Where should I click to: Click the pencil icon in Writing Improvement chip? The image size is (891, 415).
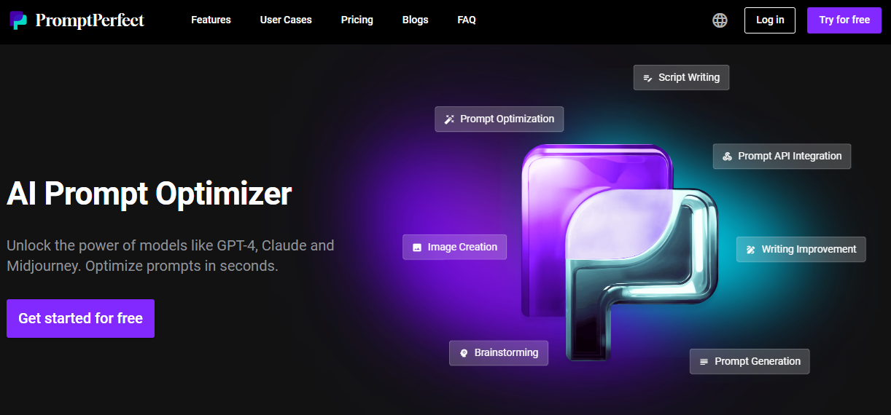click(751, 250)
